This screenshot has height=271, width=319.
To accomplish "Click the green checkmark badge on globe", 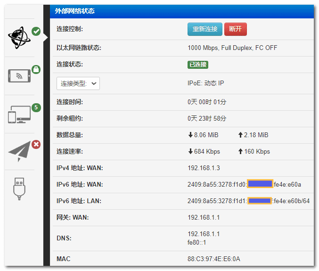I will (36, 31).
